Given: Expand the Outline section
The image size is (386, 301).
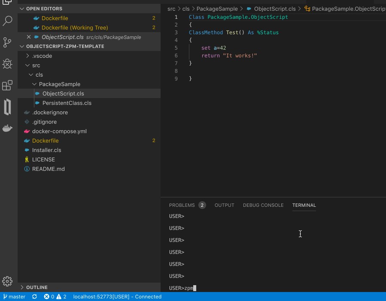Looking at the screenshot, I should (x=36, y=287).
